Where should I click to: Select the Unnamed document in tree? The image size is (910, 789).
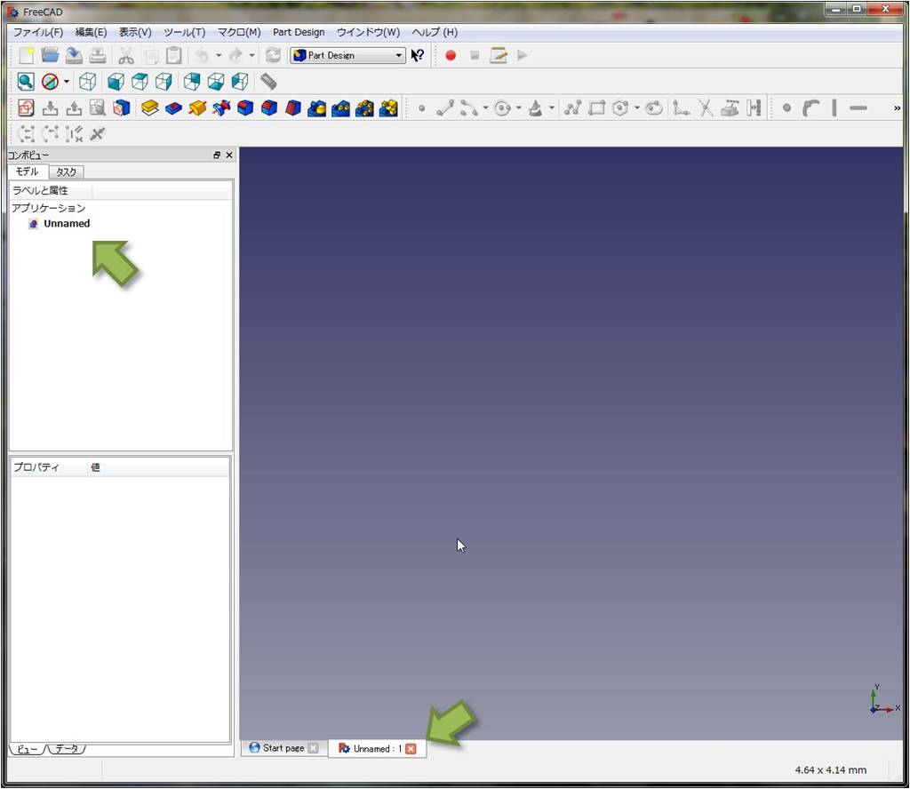(66, 224)
